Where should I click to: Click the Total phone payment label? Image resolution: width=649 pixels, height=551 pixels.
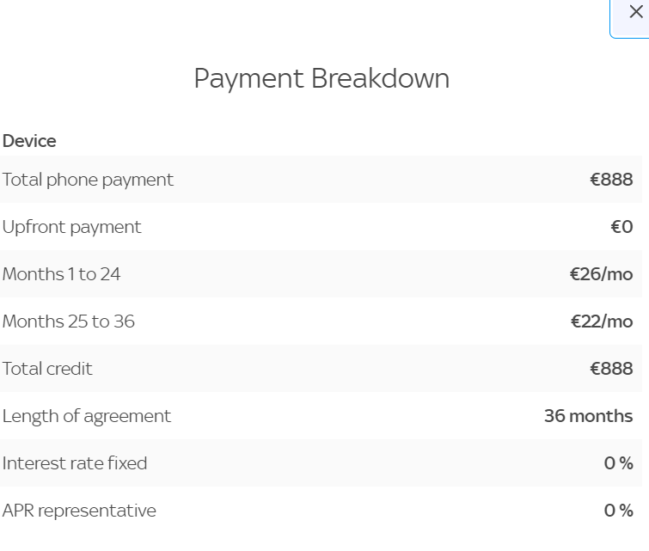(88, 180)
